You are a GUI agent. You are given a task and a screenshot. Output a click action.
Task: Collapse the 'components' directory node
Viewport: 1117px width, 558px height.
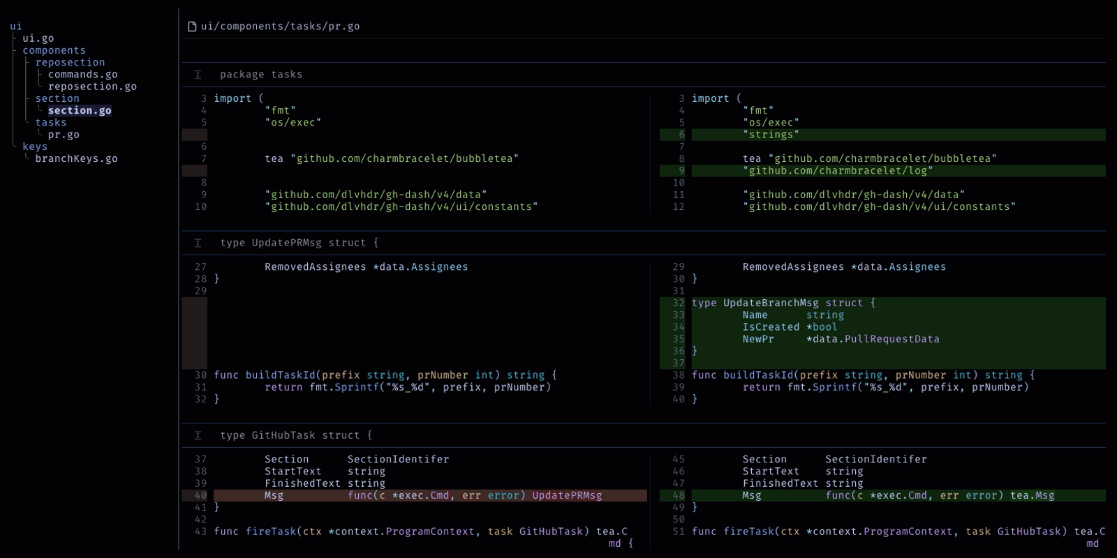54,50
